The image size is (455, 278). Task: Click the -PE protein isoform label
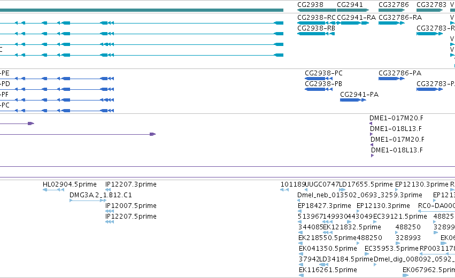point(5,73)
